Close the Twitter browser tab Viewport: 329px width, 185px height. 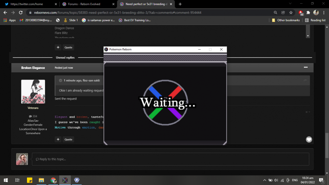(x=56, y=4)
